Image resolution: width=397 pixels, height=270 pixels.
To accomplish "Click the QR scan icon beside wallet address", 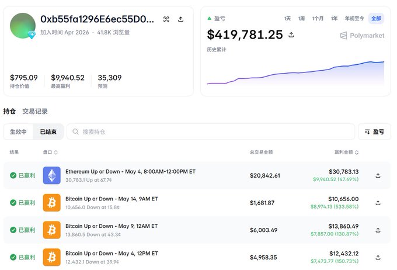I will pos(166,19).
